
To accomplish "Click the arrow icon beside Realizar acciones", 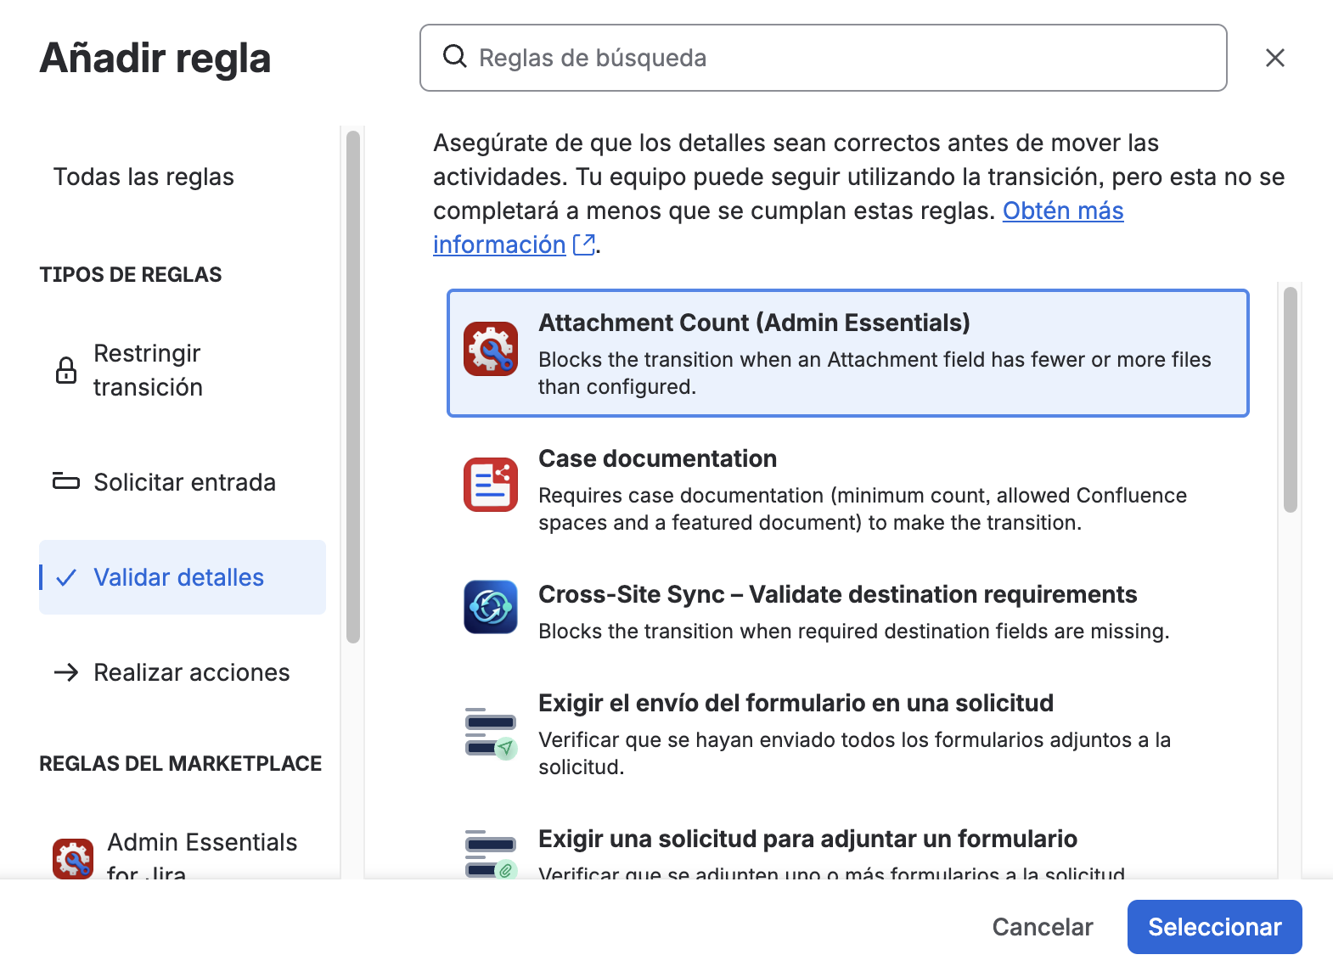I will pyautogui.click(x=66, y=672).
